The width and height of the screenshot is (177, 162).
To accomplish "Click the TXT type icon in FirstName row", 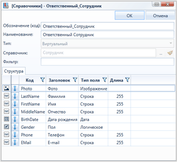I will click(x=6, y=104).
